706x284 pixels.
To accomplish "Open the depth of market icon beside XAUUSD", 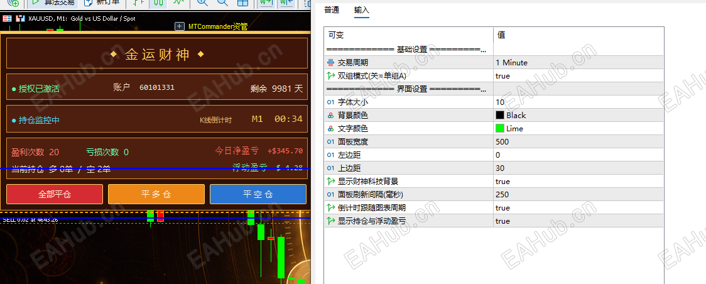I will point(20,18).
